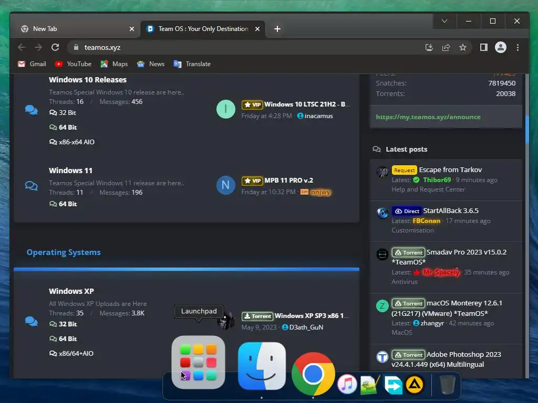The image size is (538, 403).
Task: Open new browser tab with plus
Action: [277, 29]
